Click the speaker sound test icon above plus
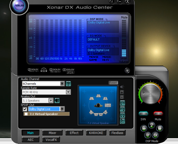Image resolution: width=178 pixels, height=144 pixels. coord(122,87)
